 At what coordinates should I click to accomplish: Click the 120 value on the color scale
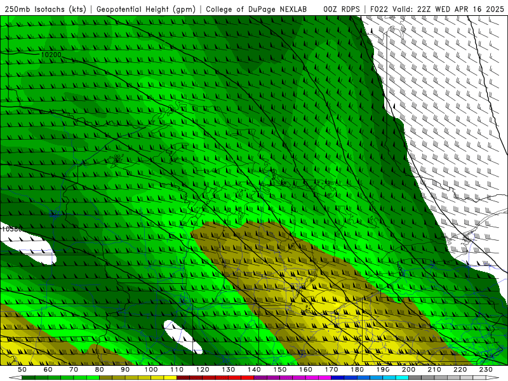[203, 370]
